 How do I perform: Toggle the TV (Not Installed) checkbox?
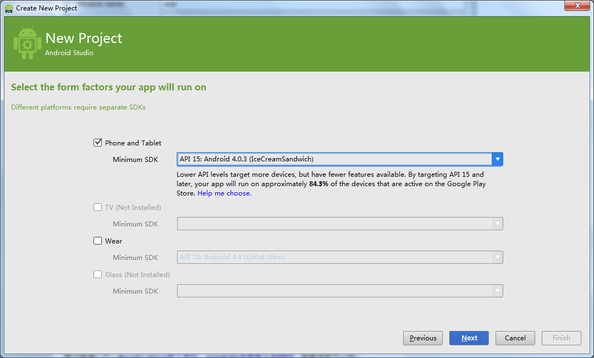click(x=98, y=207)
